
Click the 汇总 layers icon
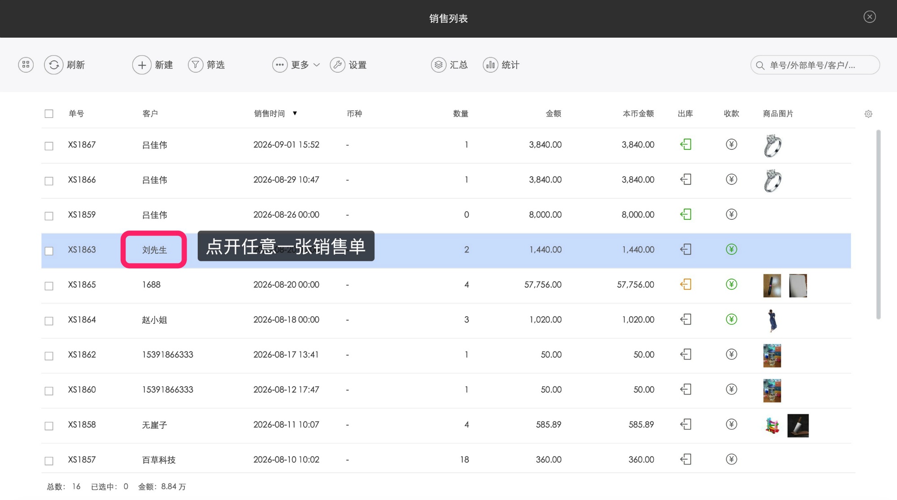click(439, 65)
